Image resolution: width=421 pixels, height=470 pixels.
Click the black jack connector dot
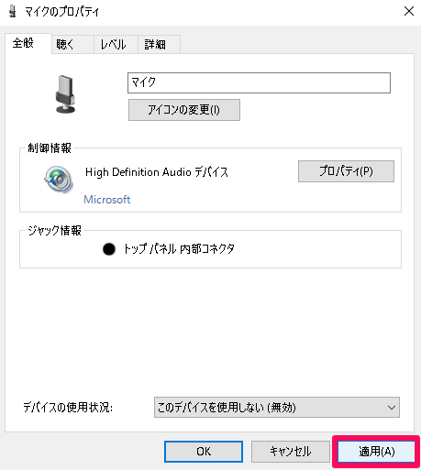[109, 249]
